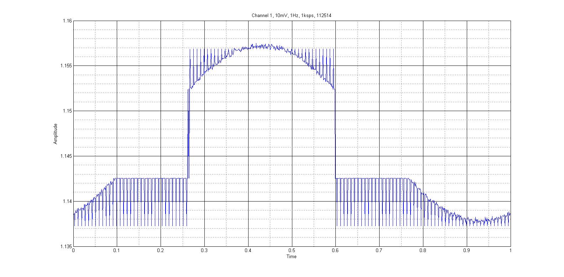Click the x-axis tick label "0.3"
The width and height of the screenshot is (564, 277).
pyautogui.click(x=204, y=251)
